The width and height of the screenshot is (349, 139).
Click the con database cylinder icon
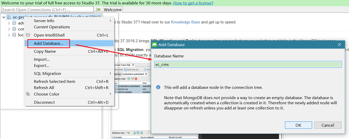point(14,29)
